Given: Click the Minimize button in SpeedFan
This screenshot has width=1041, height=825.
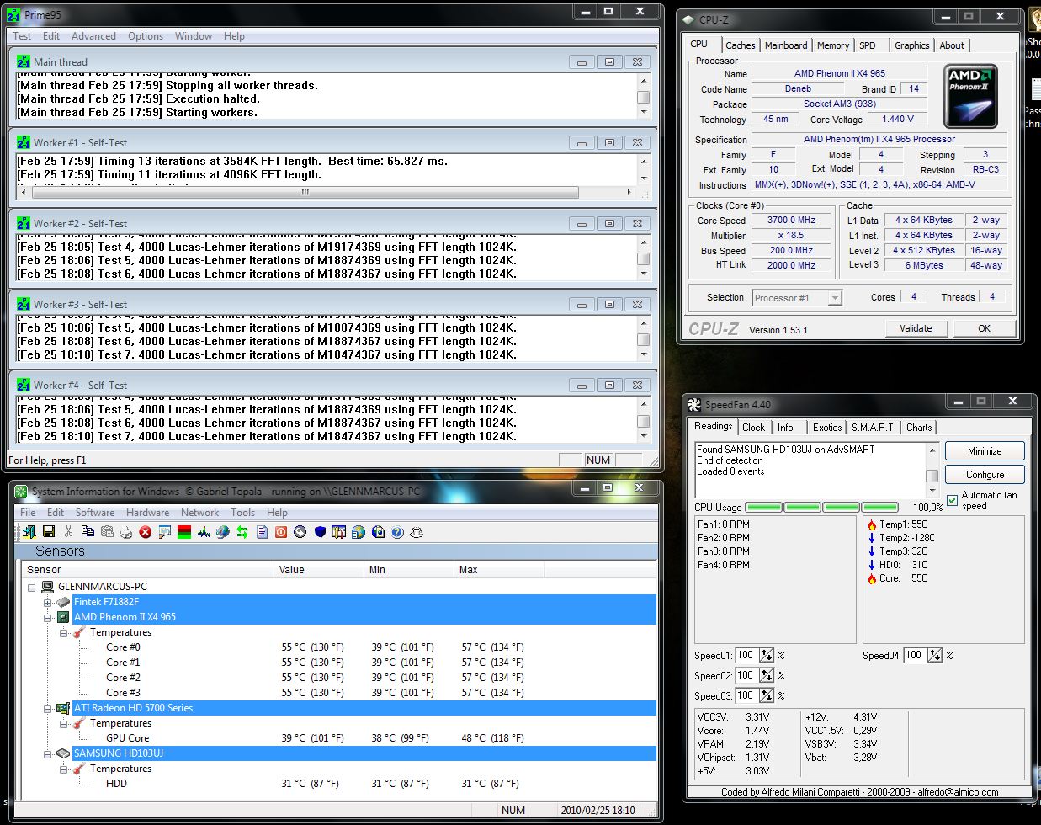Looking at the screenshot, I should coord(985,451).
